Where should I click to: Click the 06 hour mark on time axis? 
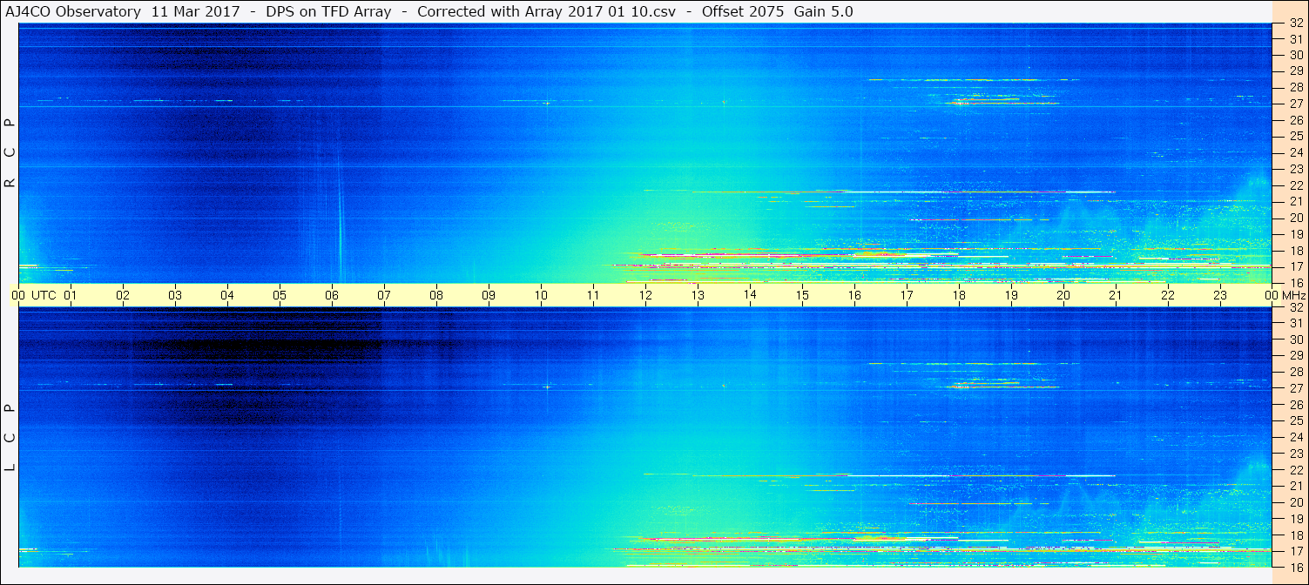[332, 295]
